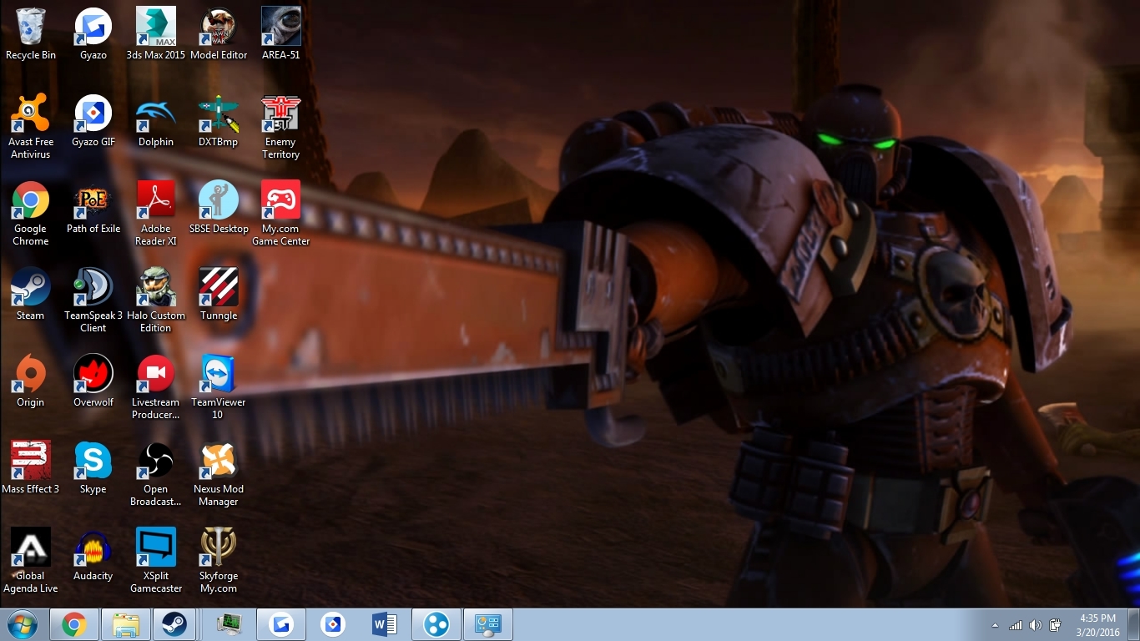Open Microsoft Word from the taskbar
Image resolution: width=1140 pixels, height=641 pixels.
385,624
